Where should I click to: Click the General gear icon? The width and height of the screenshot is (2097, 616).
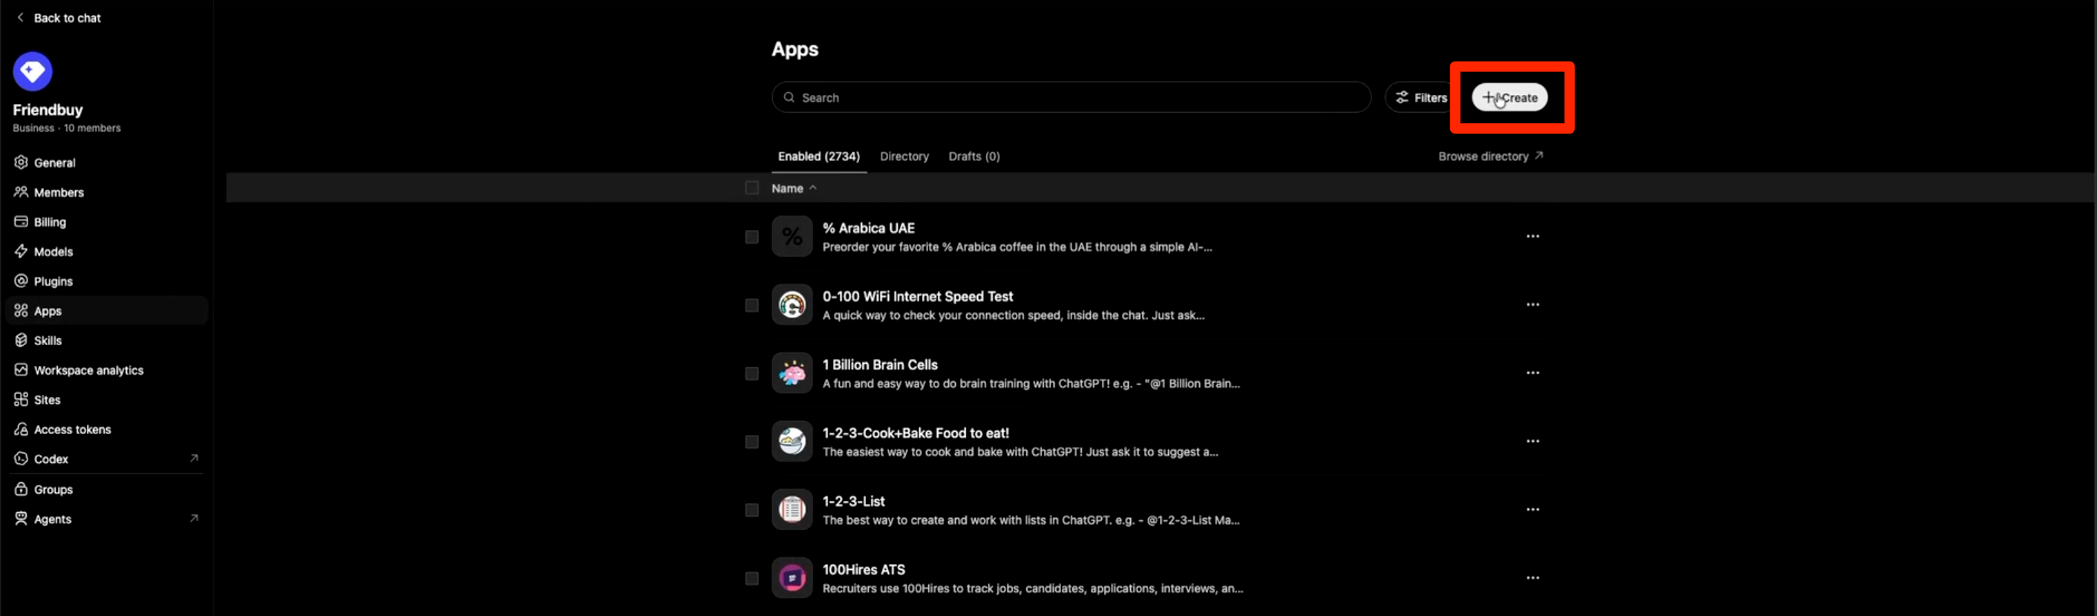(22, 162)
